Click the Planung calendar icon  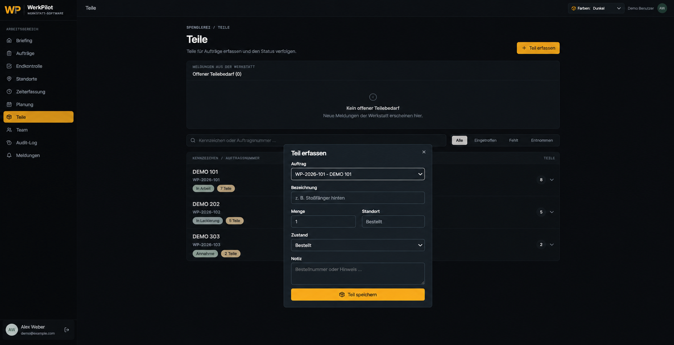pyautogui.click(x=9, y=104)
